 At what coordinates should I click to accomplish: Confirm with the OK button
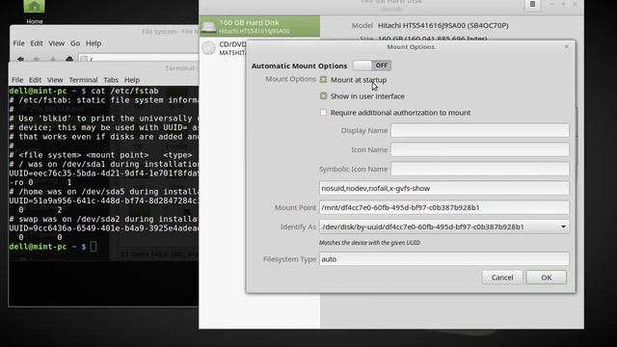547,278
